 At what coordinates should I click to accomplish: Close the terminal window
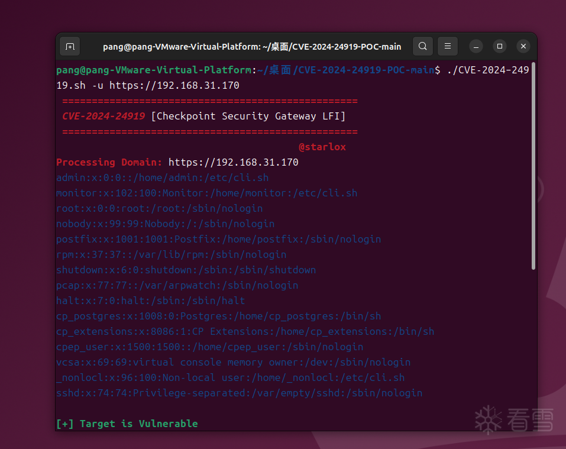click(x=523, y=46)
